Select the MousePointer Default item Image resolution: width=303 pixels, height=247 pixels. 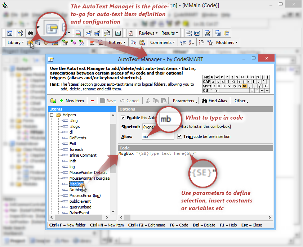click(88, 172)
